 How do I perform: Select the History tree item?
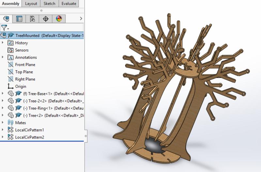[22, 43]
